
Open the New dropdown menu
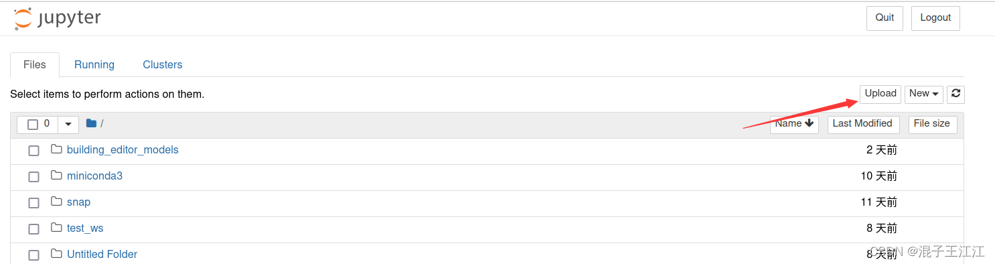(x=923, y=94)
